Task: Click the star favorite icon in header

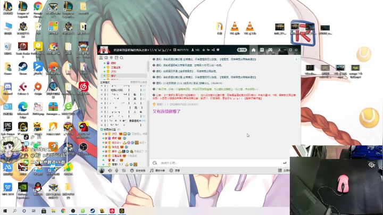Action: (x=203, y=50)
